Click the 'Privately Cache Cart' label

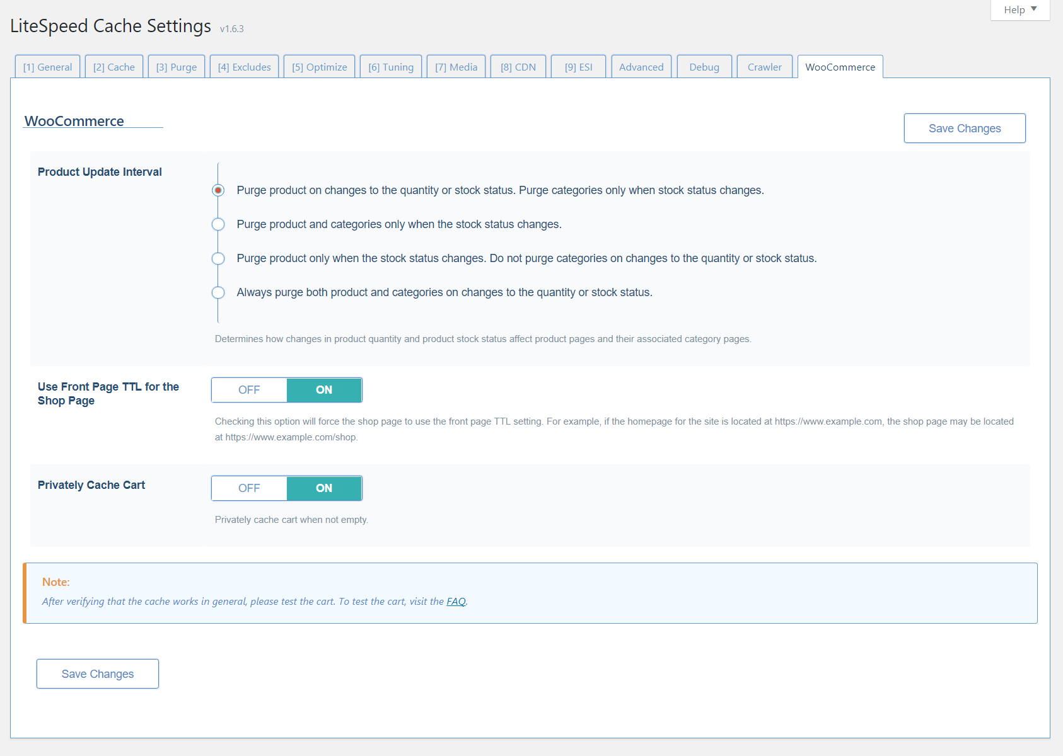pyautogui.click(x=91, y=485)
